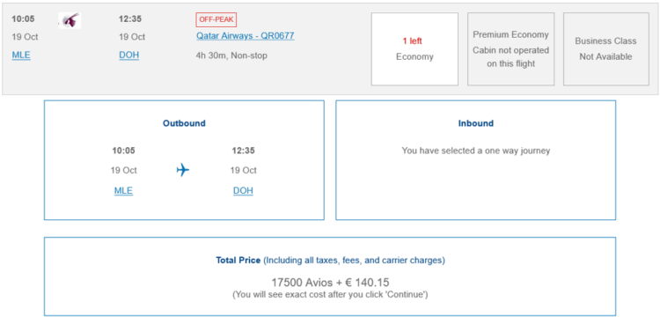Click the 12:35 arrival time in result row
The image size is (660, 317).
click(130, 19)
